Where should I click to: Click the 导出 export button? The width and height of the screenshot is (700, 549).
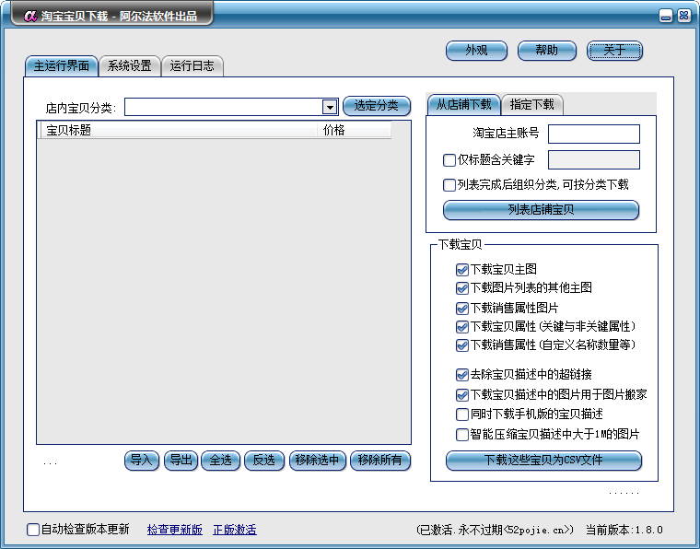(x=181, y=461)
